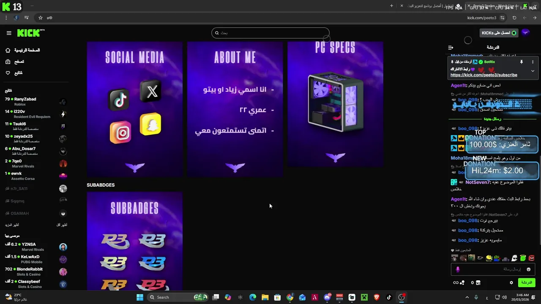Open TikTok from the taskbar

(x=389, y=297)
